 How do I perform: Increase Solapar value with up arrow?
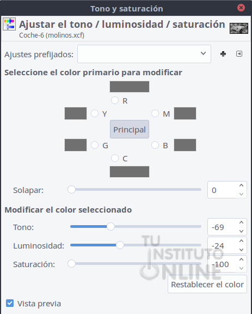pos(242,185)
